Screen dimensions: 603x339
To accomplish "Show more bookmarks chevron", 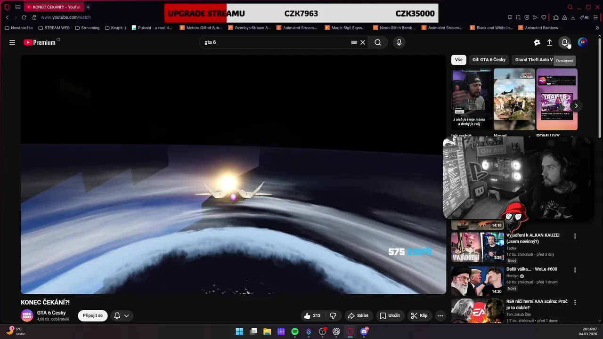I will coord(597,28).
